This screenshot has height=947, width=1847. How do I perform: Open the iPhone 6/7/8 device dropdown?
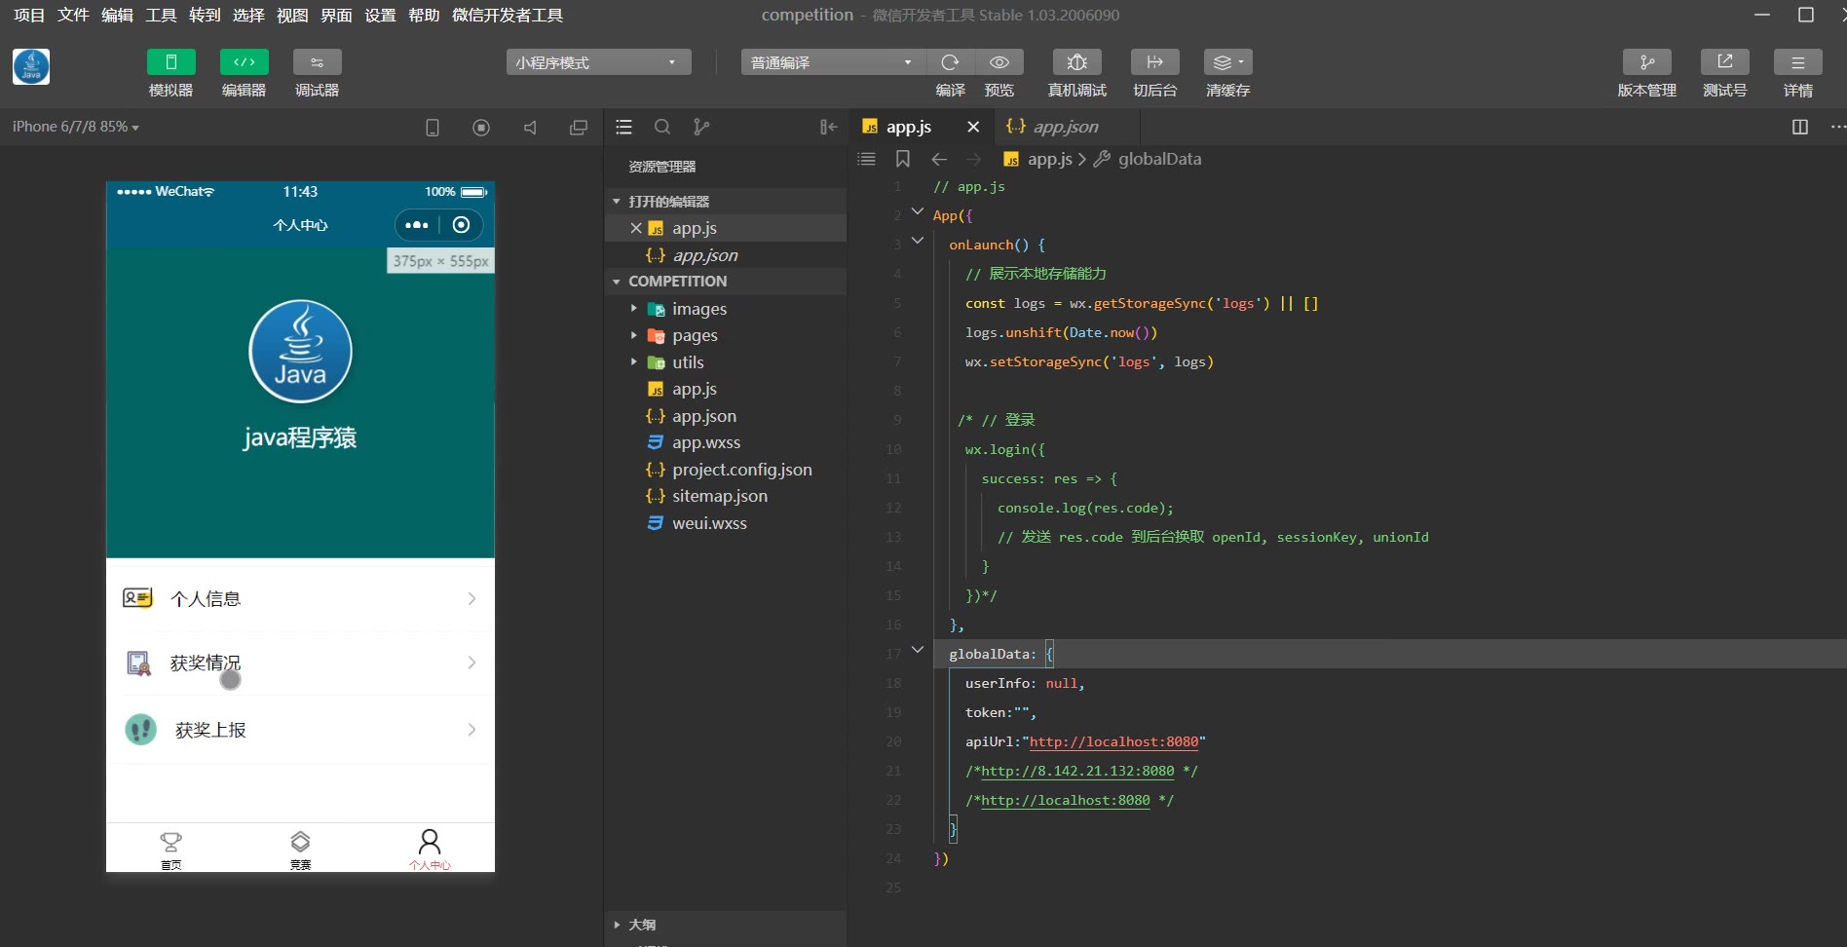[x=75, y=127]
